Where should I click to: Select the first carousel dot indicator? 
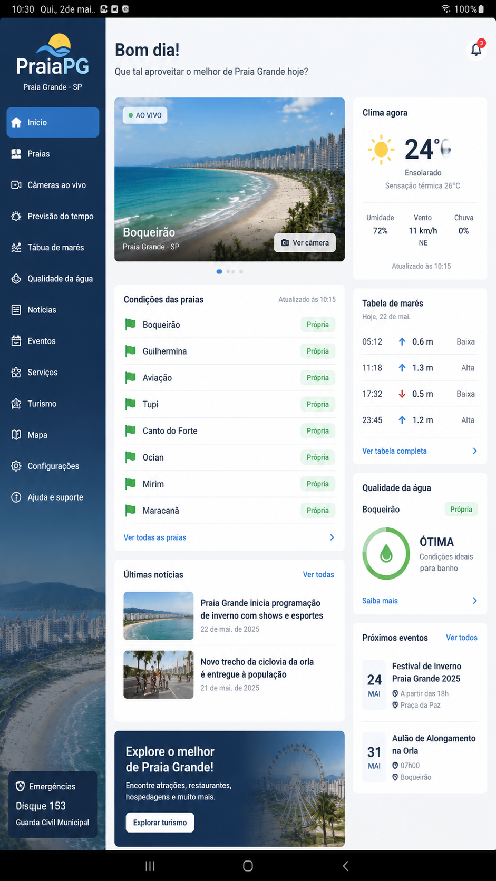(x=219, y=271)
